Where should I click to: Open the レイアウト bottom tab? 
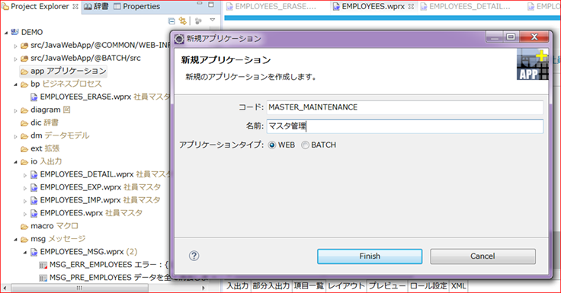(346, 286)
